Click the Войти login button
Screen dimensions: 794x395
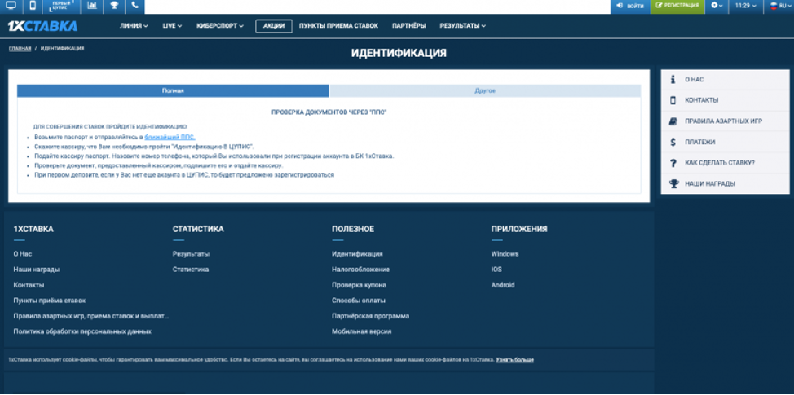630,6
